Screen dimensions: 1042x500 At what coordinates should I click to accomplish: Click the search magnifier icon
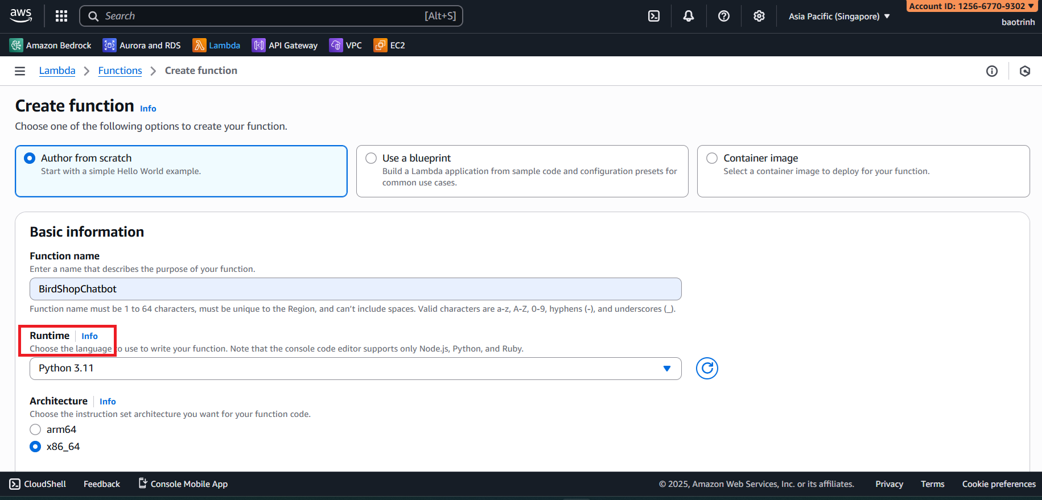coord(93,16)
